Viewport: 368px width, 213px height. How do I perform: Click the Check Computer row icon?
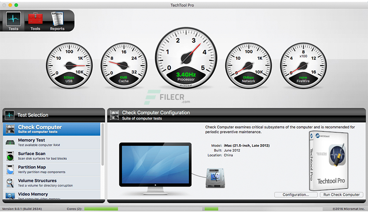coord(10,129)
